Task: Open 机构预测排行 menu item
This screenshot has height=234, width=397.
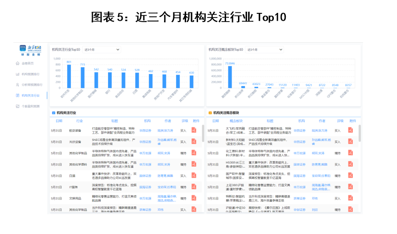Action: click(30, 74)
